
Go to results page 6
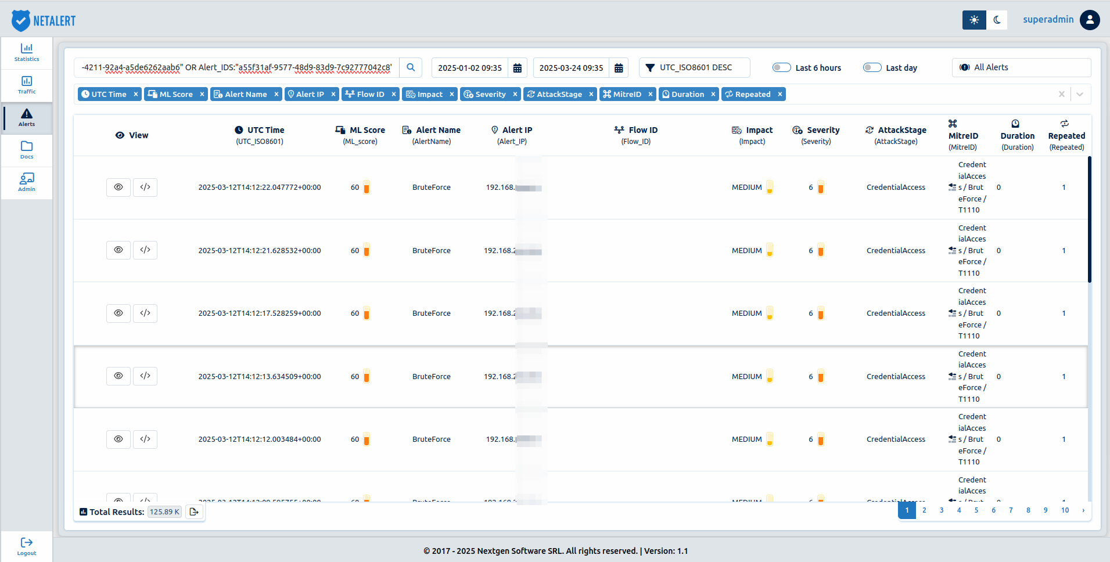coord(994,510)
